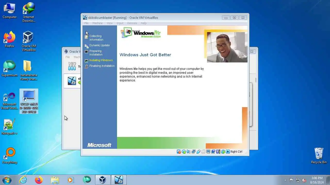The width and height of the screenshot is (330, 185).
Task: Click the 'Collecting information' setup step
Action: click(96, 38)
